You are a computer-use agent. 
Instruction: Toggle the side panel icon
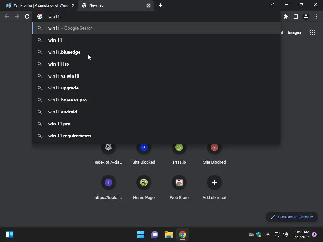296,16
